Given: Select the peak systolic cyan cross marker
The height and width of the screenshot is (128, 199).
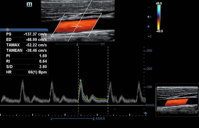Looking at the screenshot, I should coord(81,80).
